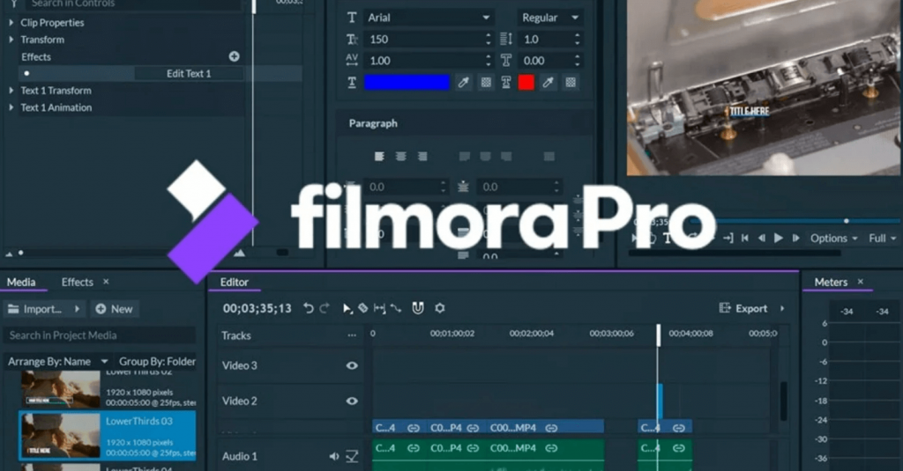Pick the Rate Stretch curve tool

point(396,309)
